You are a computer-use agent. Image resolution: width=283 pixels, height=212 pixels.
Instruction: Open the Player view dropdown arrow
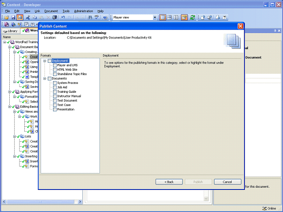(x=155, y=18)
